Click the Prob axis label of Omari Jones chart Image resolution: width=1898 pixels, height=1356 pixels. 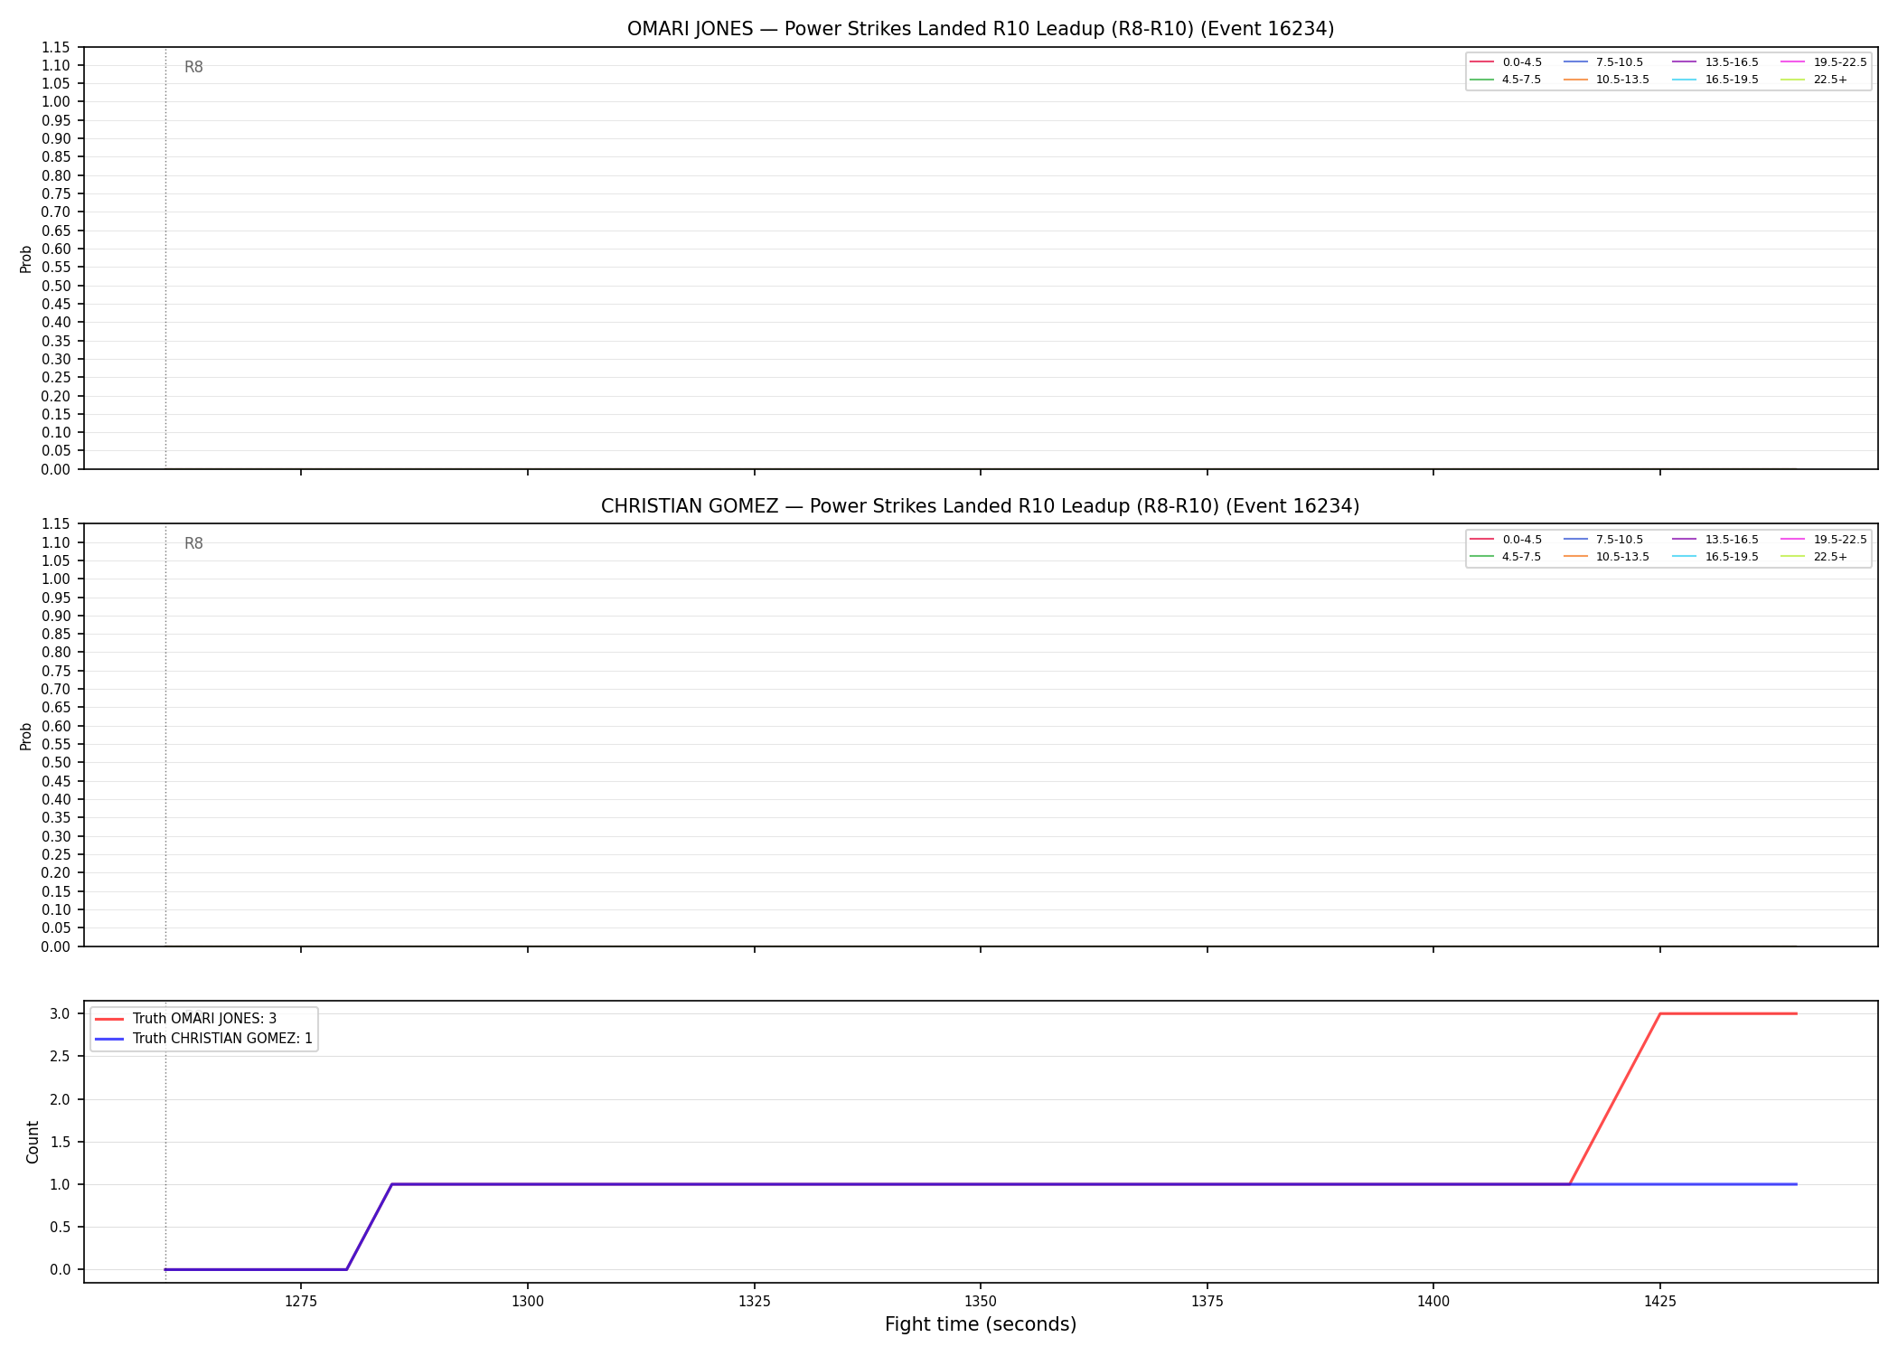tap(26, 259)
